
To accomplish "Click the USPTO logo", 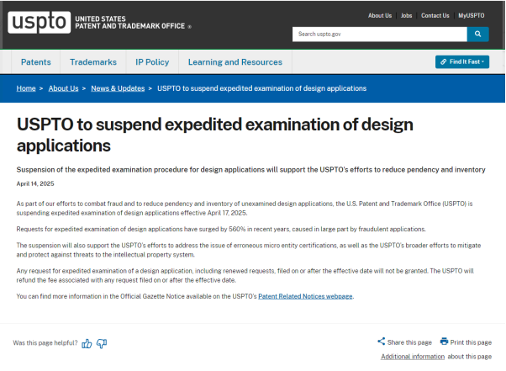I will click(x=39, y=22).
